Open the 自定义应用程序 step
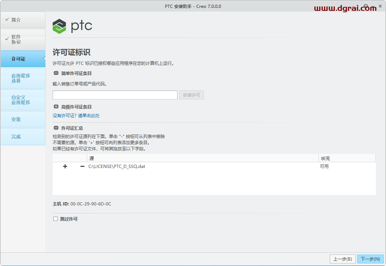The image size is (386, 266). pos(23,100)
